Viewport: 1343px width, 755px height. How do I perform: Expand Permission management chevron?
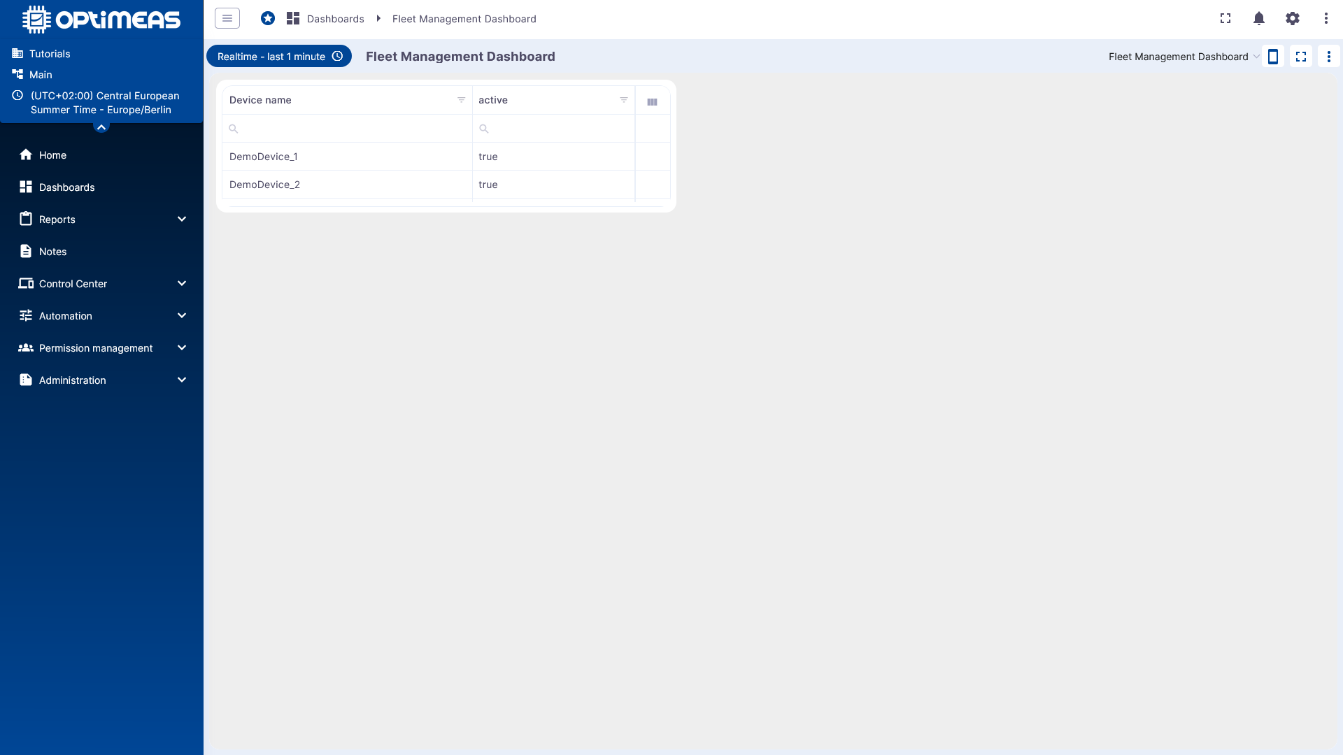[x=182, y=348]
